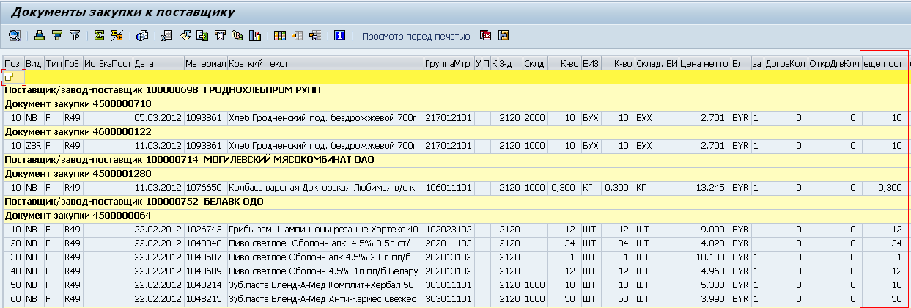Save list to local file icon

[203, 35]
